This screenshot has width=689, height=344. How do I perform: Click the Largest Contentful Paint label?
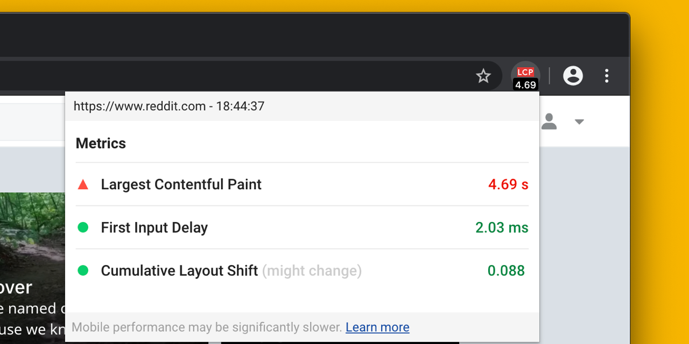coord(181,185)
